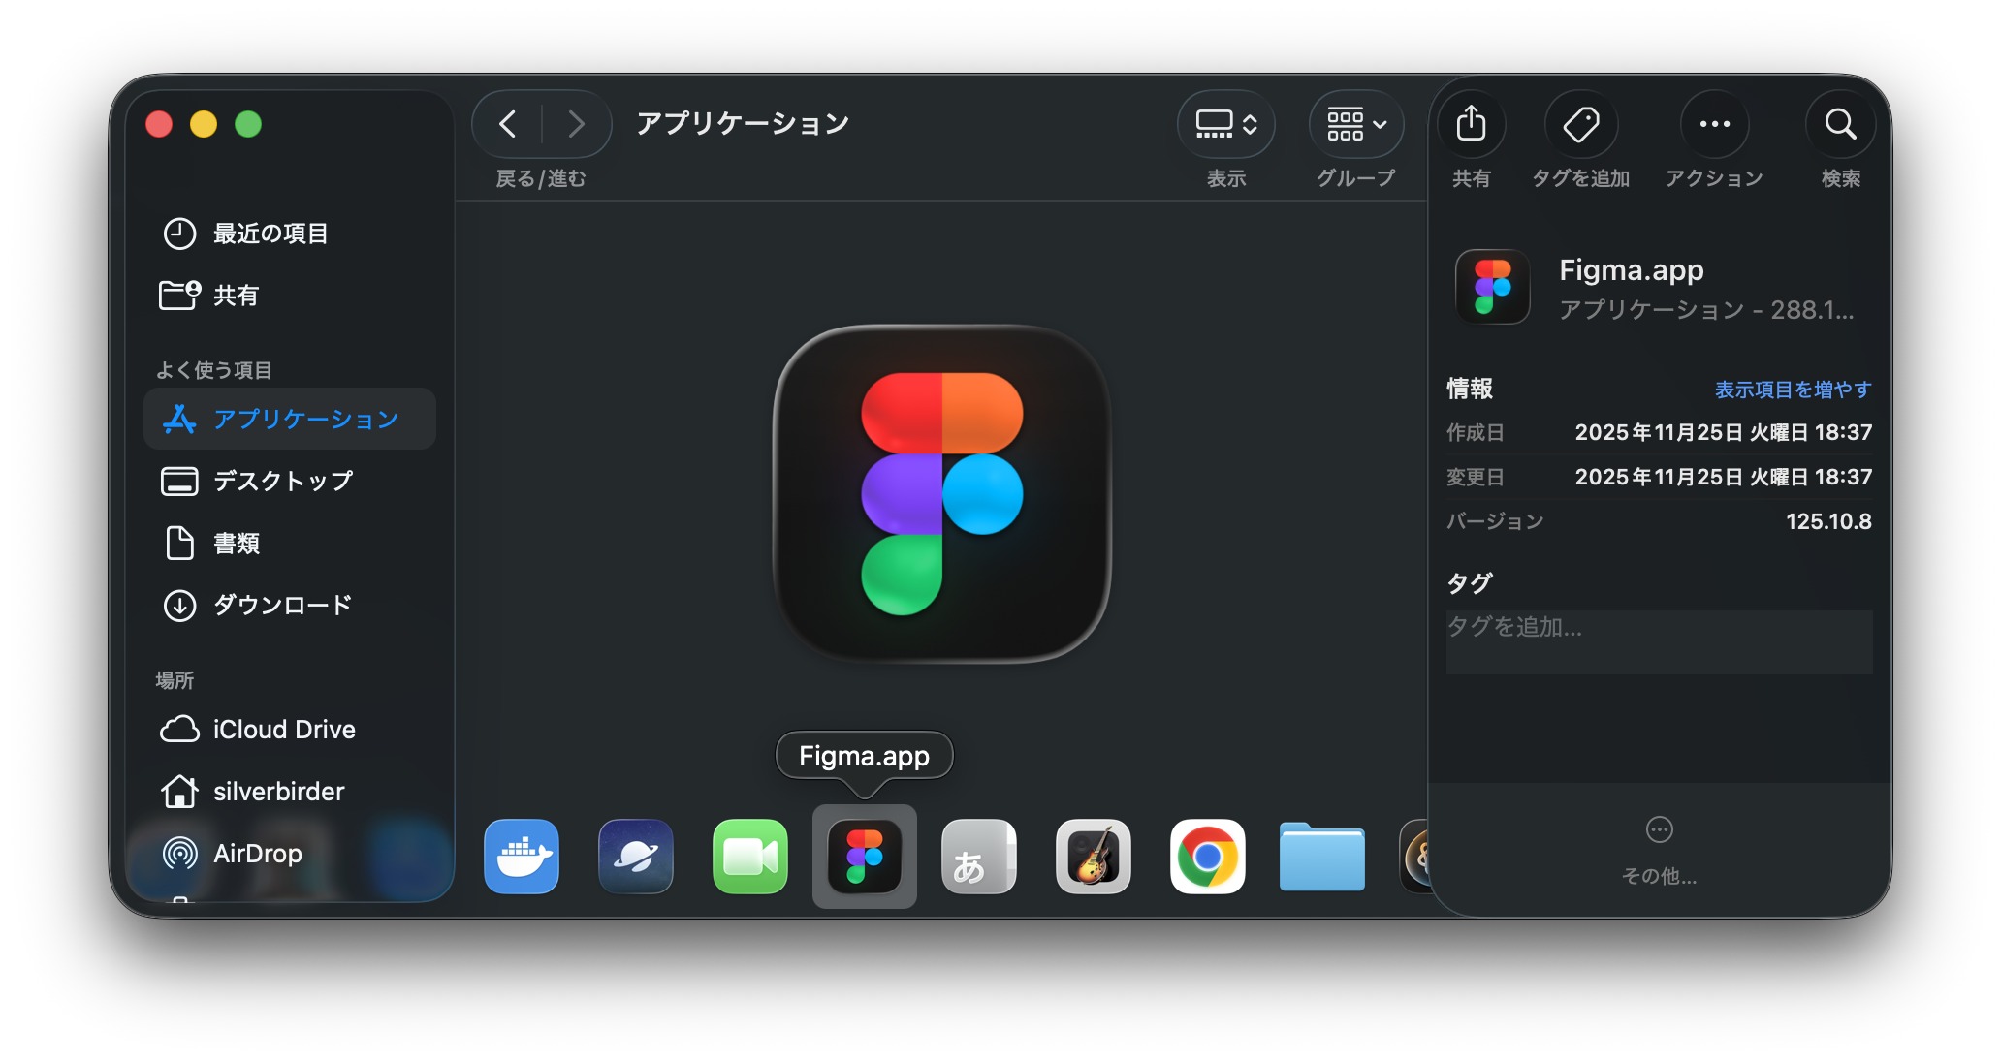Navigate back with the left arrow
2001x1062 pixels.
click(x=506, y=124)
